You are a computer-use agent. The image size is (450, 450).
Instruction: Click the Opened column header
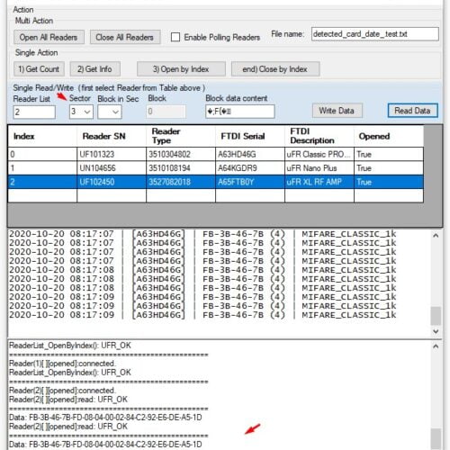click(389, 136)
